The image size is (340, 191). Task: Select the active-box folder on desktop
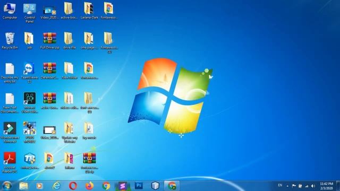tap(69, 11)
